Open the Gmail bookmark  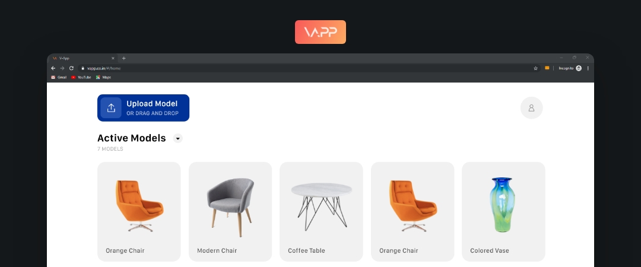tap(59, 77)
